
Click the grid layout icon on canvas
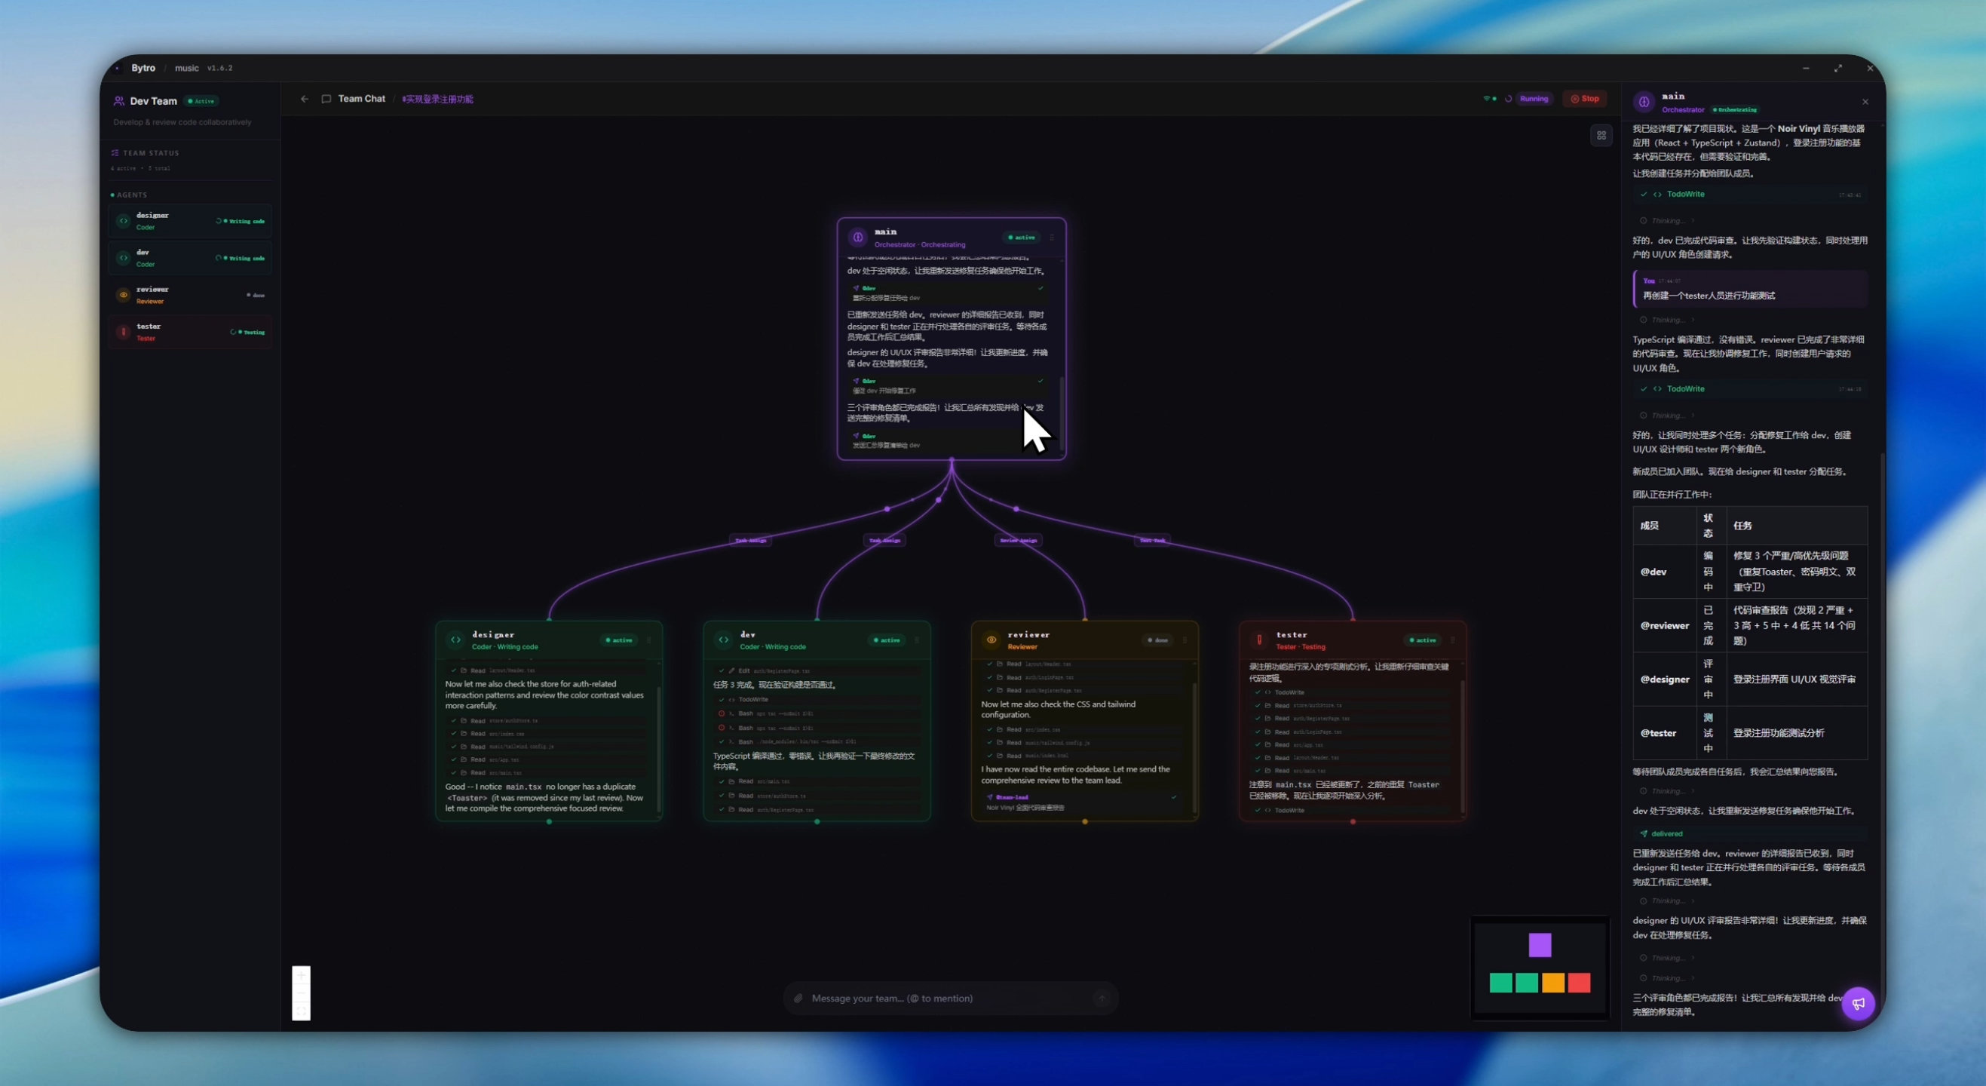pyautogui.click(x=1601, y=136)
